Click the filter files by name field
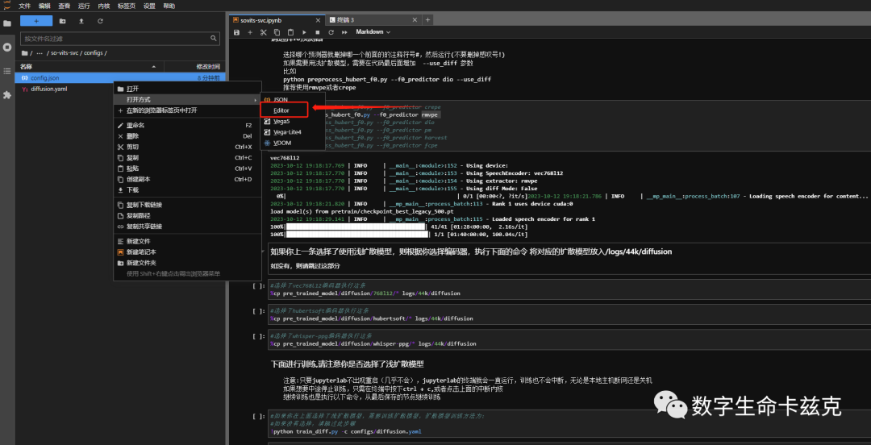Viewport: 871px width, 445px height. tap(120, 39)
